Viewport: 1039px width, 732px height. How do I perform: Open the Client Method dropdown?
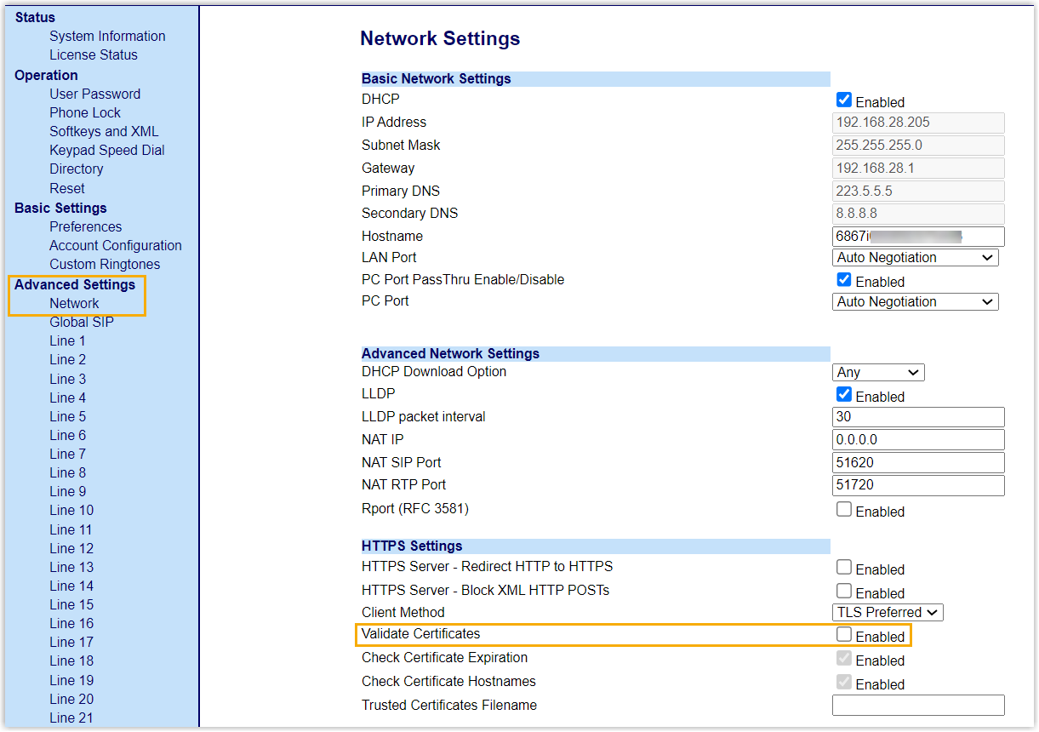tap(888, 613)
